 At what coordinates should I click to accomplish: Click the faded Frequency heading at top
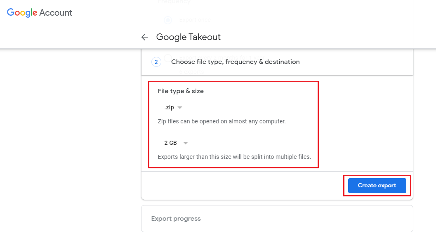point(174,2)
